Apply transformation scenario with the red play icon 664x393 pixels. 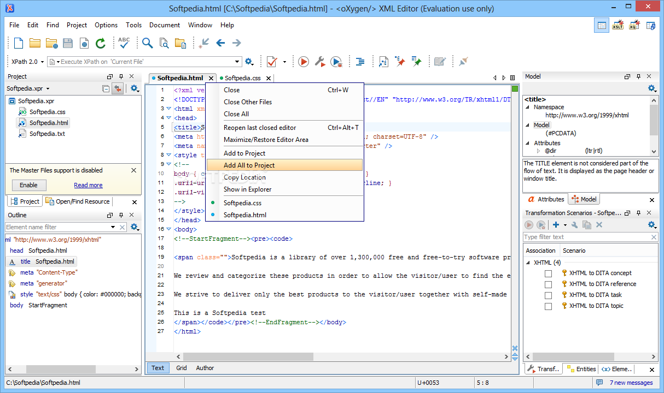pyautogui.click(x=304, y=62)
